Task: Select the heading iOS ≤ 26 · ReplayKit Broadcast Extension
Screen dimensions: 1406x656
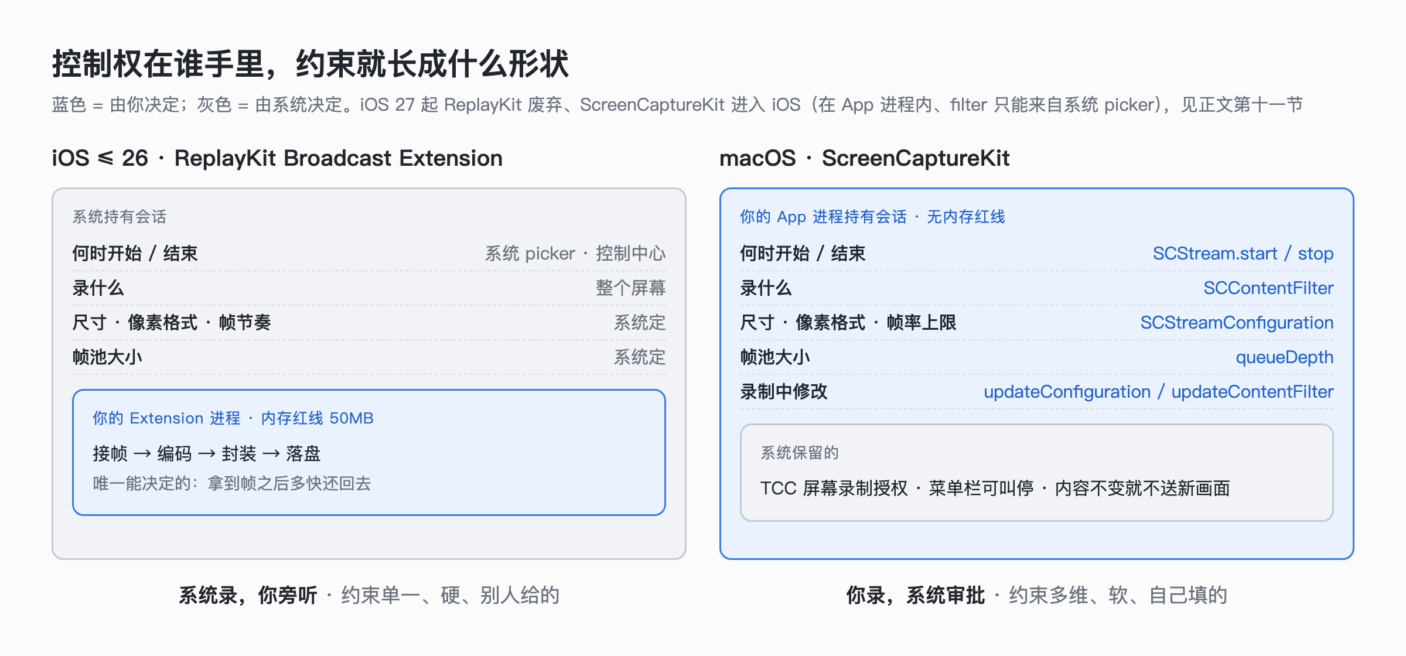Action: pyautogui.click(x=277, y=158)
